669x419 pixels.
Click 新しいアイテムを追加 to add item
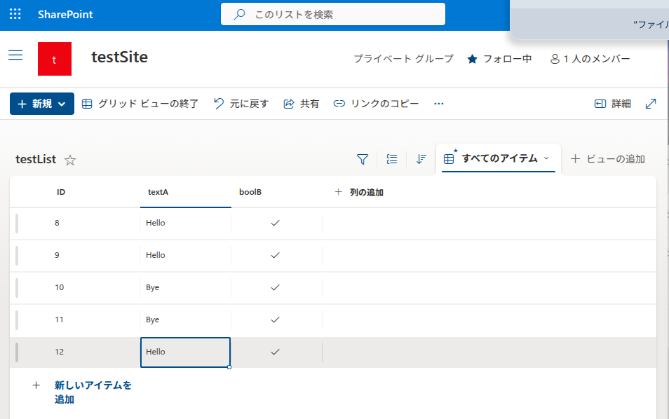coord(93,392)
